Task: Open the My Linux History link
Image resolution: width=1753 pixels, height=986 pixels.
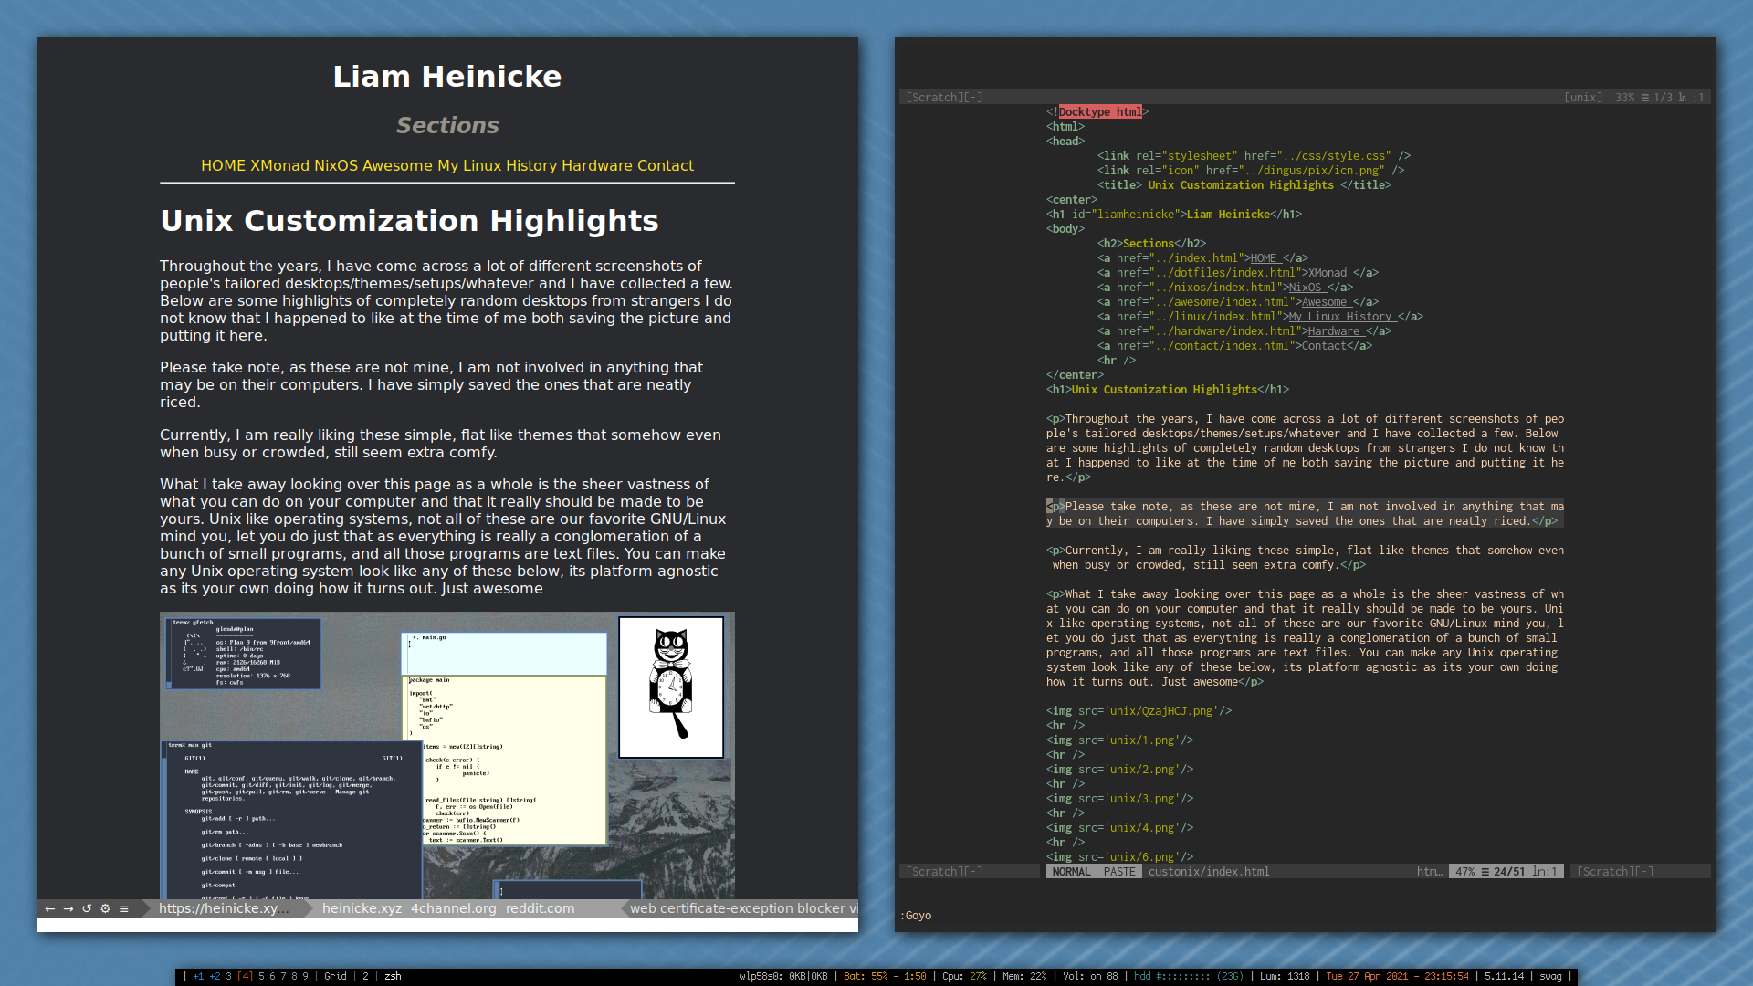Action: tap(497, 165)
